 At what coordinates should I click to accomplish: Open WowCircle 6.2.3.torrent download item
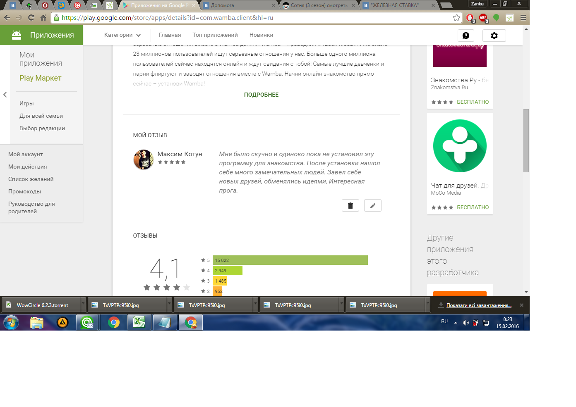pyautogui.click(x=41, y=305)
